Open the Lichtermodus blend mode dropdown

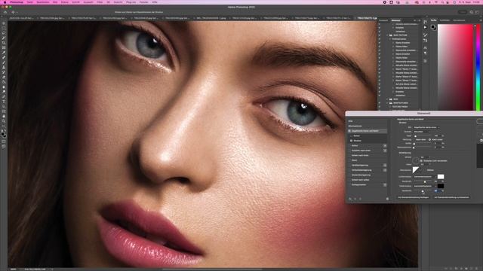(425, 177)
